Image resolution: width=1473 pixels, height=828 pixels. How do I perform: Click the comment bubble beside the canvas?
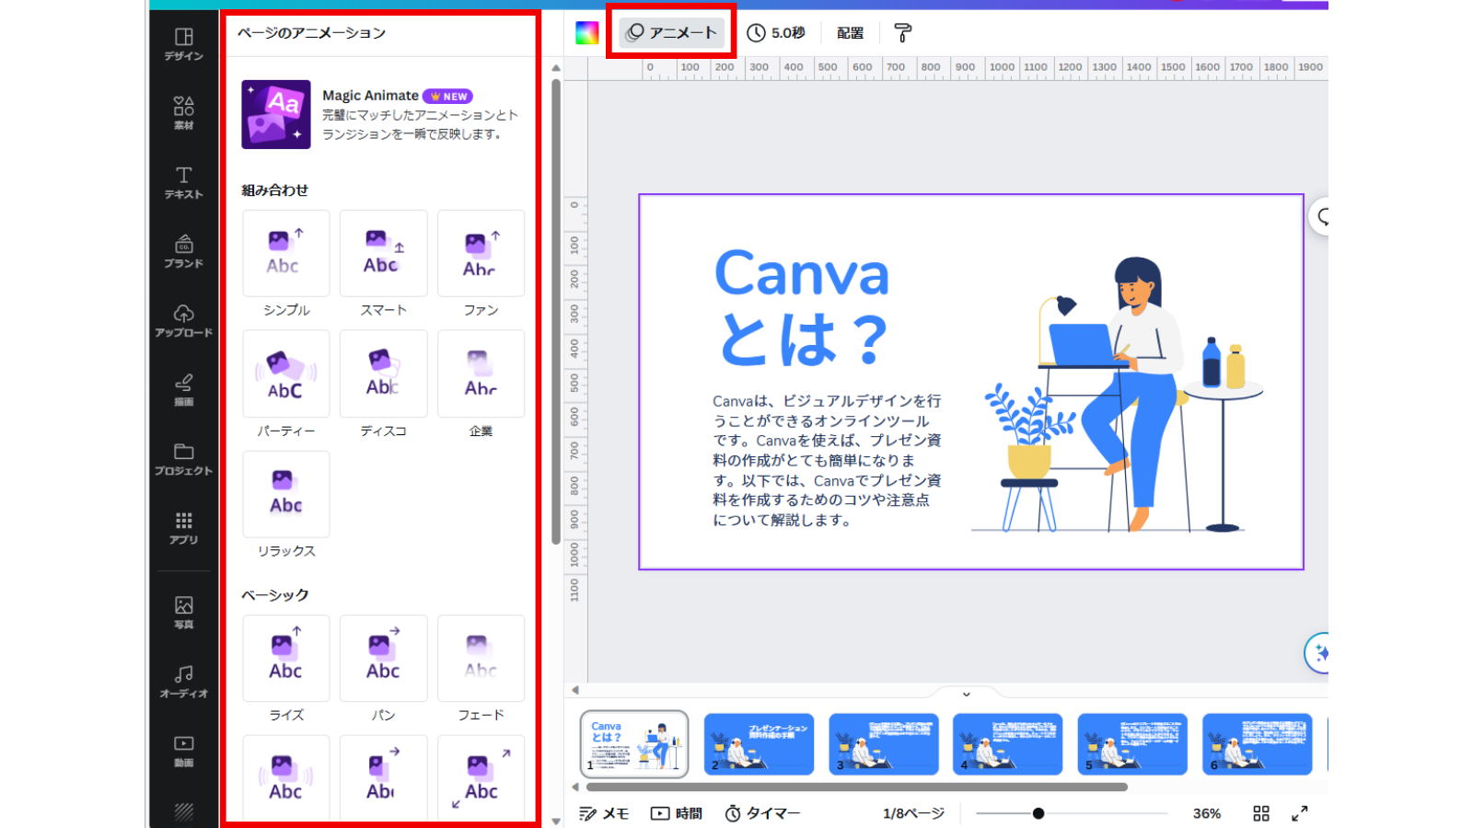click(1320, 217)
